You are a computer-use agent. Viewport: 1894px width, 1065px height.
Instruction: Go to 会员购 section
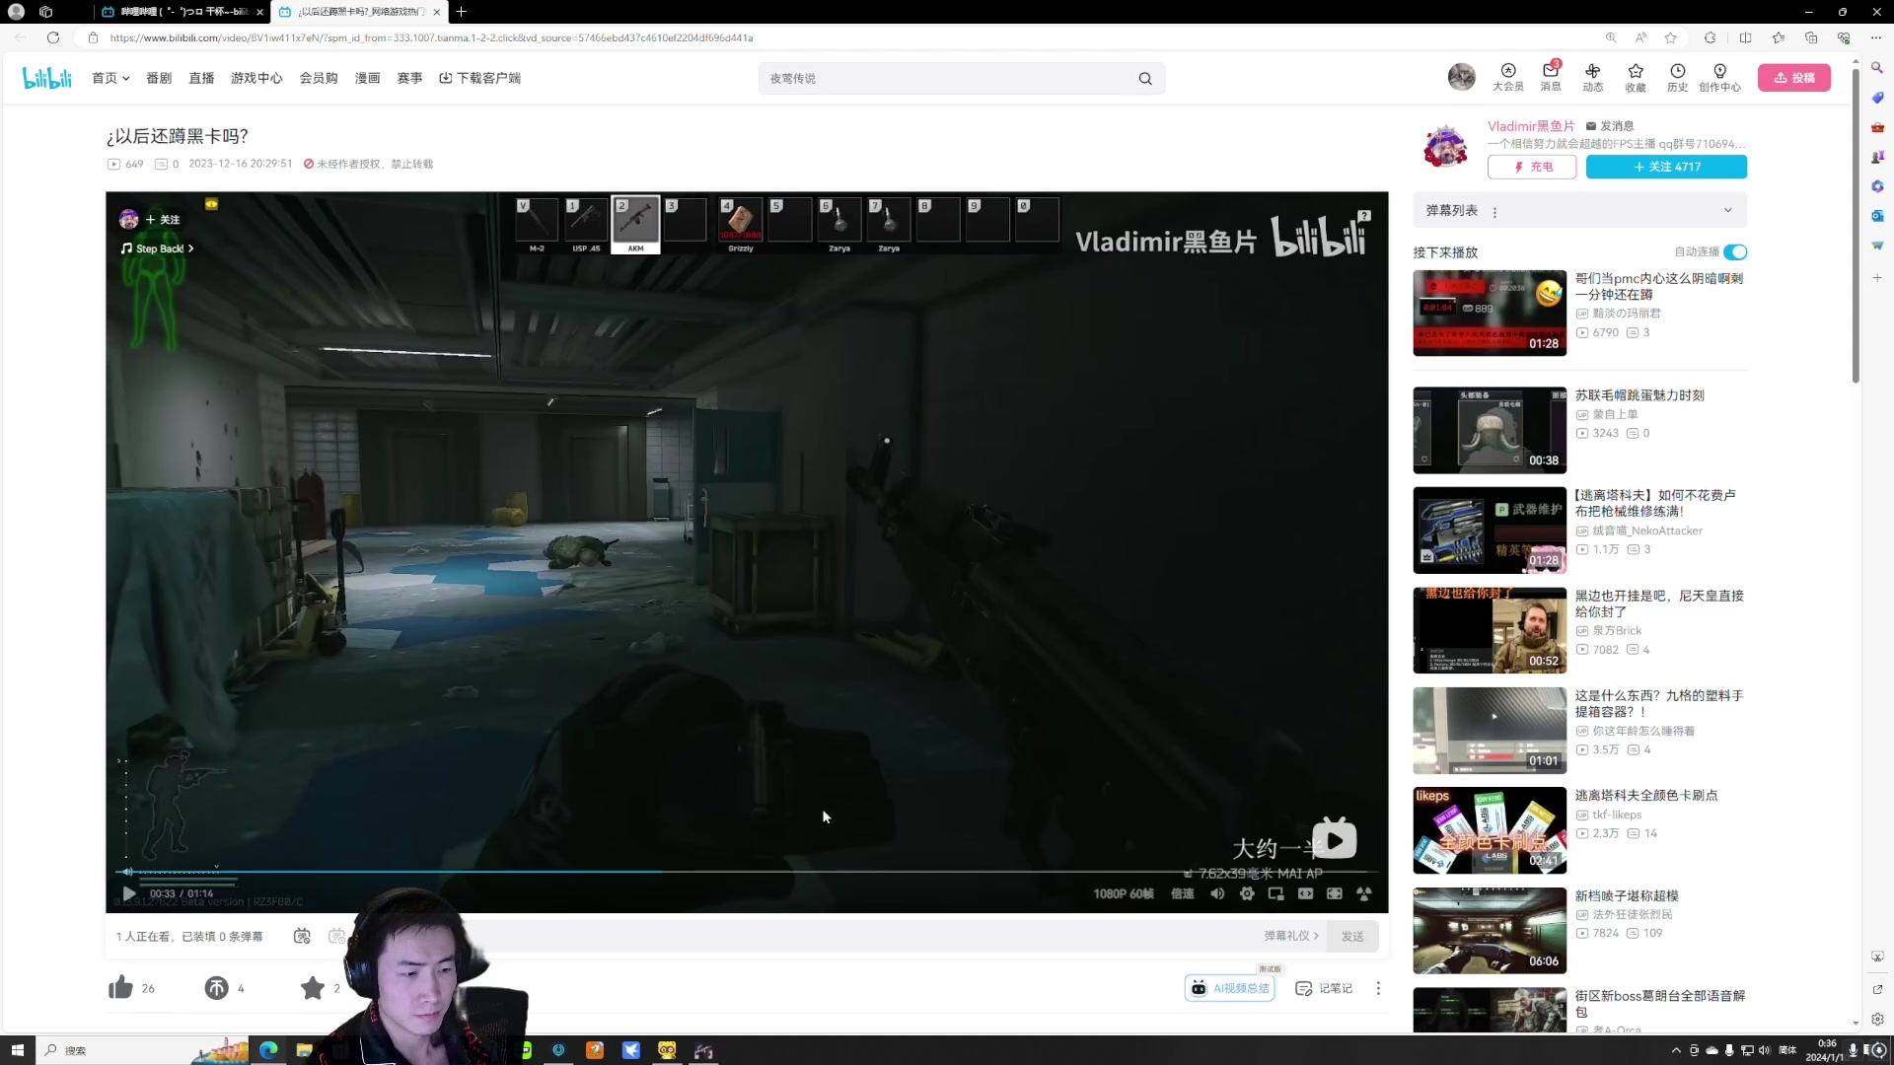[319, 78]
